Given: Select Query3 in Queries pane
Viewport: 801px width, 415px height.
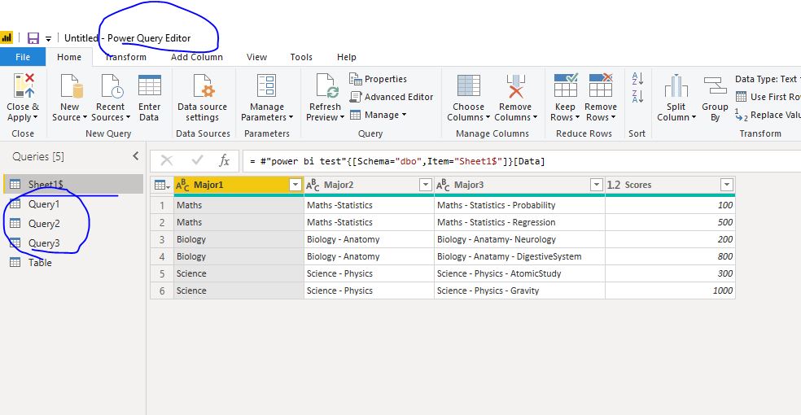Looking at the screenshot, I should [x=44, y=243].
